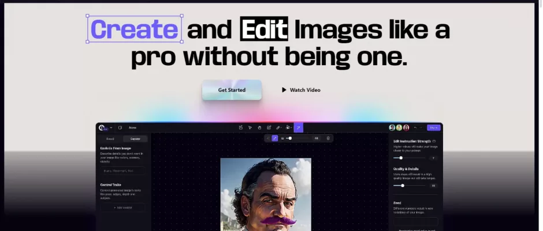Click the redo arrow button
Viewport: 543px width, 231px height.
tap(421, 128)
